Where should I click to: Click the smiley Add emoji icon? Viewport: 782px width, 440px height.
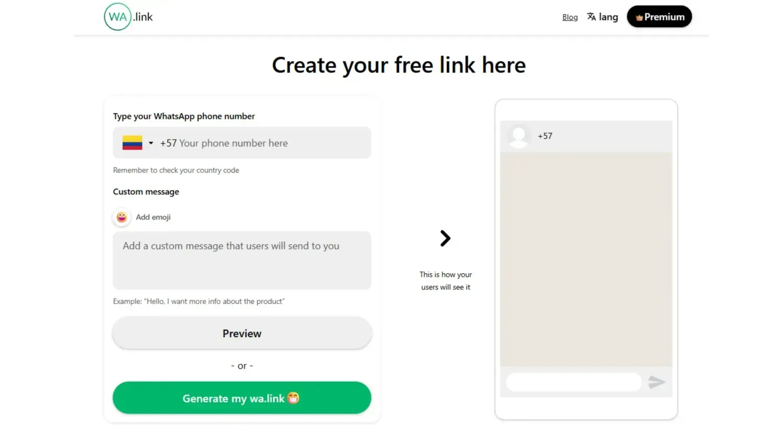(x=122, y=217)
